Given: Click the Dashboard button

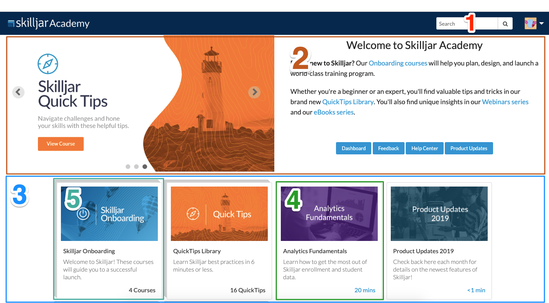Looking at the screenshot, I should tap(354, 148).
